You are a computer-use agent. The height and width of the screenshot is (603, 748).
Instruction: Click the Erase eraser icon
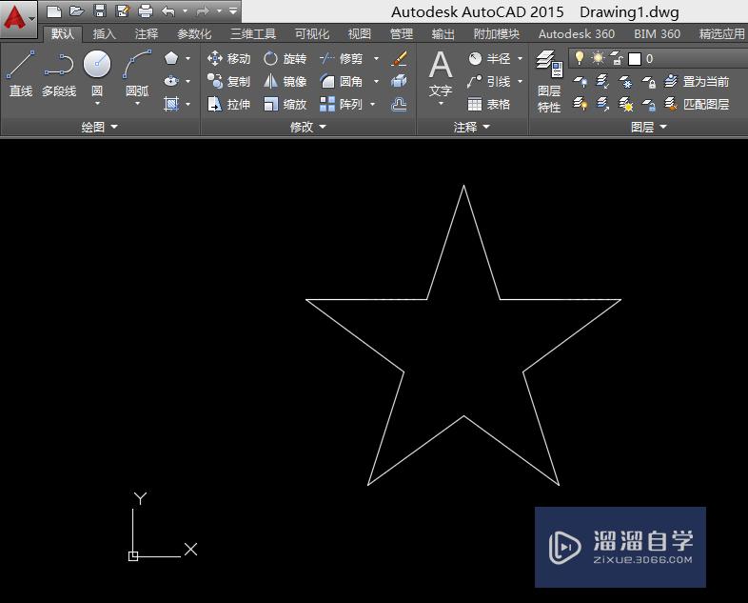click(x=399, y=58)
